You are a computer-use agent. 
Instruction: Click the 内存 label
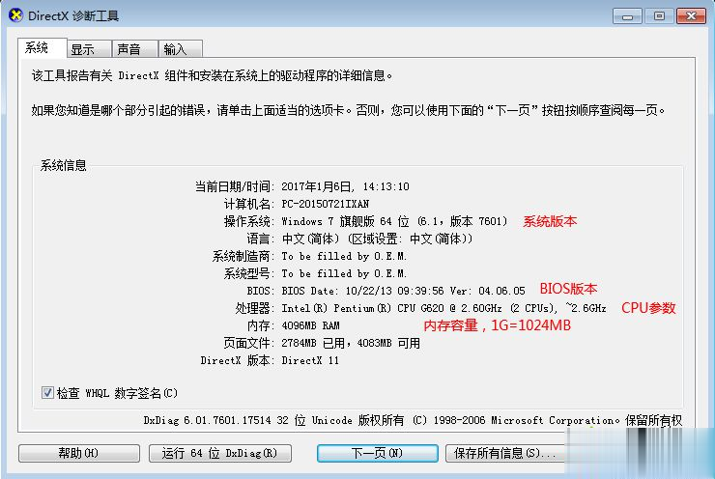[261, 325]
